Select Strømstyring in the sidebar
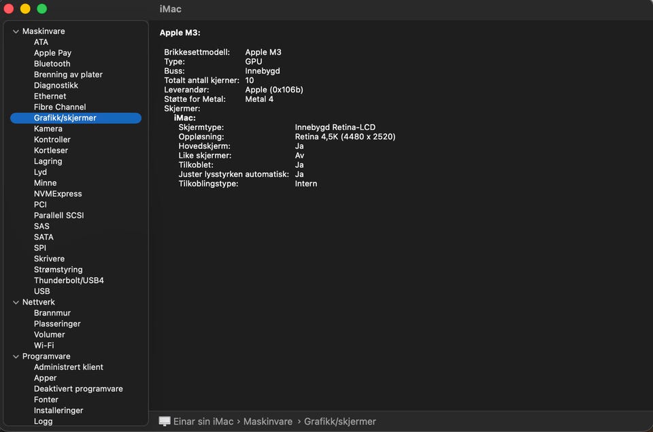Image resolution: width=653 pixels, height=432 pixels. click(x=58, y=269)
